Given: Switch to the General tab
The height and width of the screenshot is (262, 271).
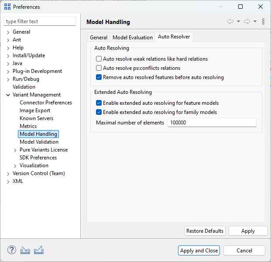Looking at the screenshot, I should (99, 38).
